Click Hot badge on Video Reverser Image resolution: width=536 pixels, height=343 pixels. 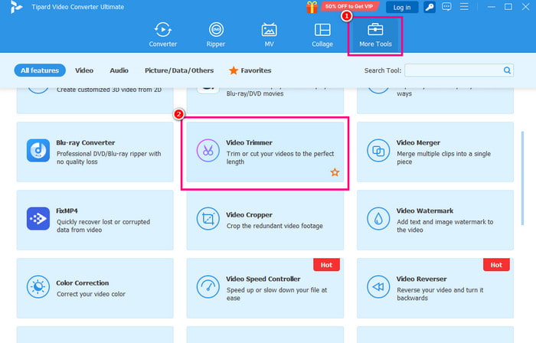(x=496, y=265)
